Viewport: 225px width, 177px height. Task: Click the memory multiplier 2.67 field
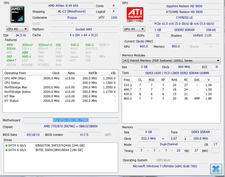pyautogui.click(x=174, y=139)
